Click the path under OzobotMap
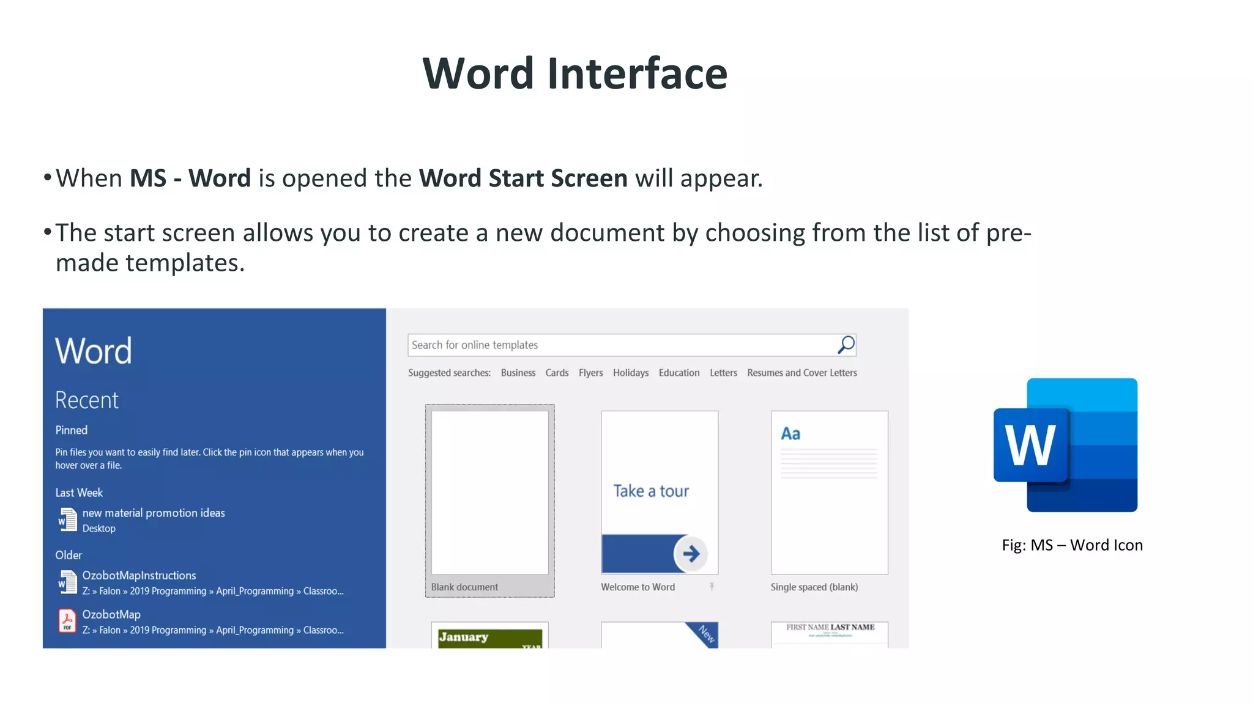Screen dimensions: 1253x704 tap(213, 630)
